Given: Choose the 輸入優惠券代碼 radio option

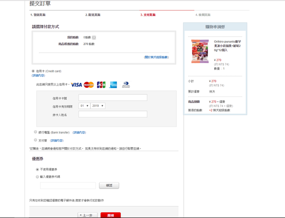Looking at the screenshot, I should (x=38, y=177).
